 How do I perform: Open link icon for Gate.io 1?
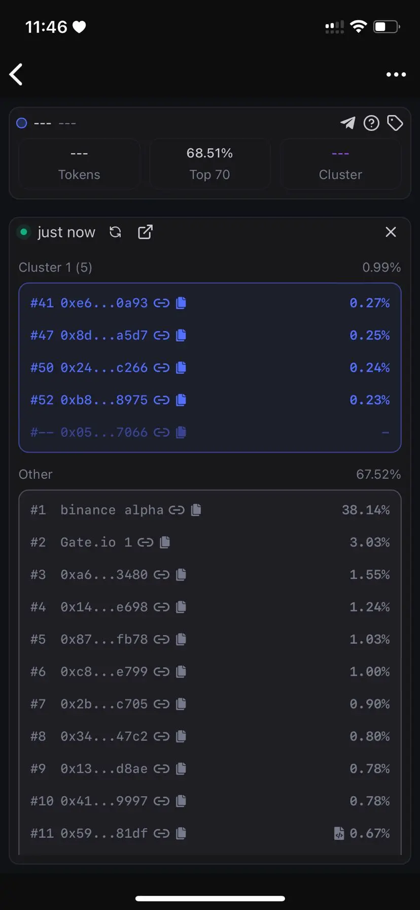point(145,542)
